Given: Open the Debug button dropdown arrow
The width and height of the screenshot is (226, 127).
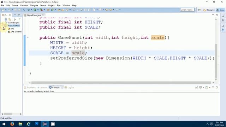Looking at the screenshot, I should (x=31, y=10).
